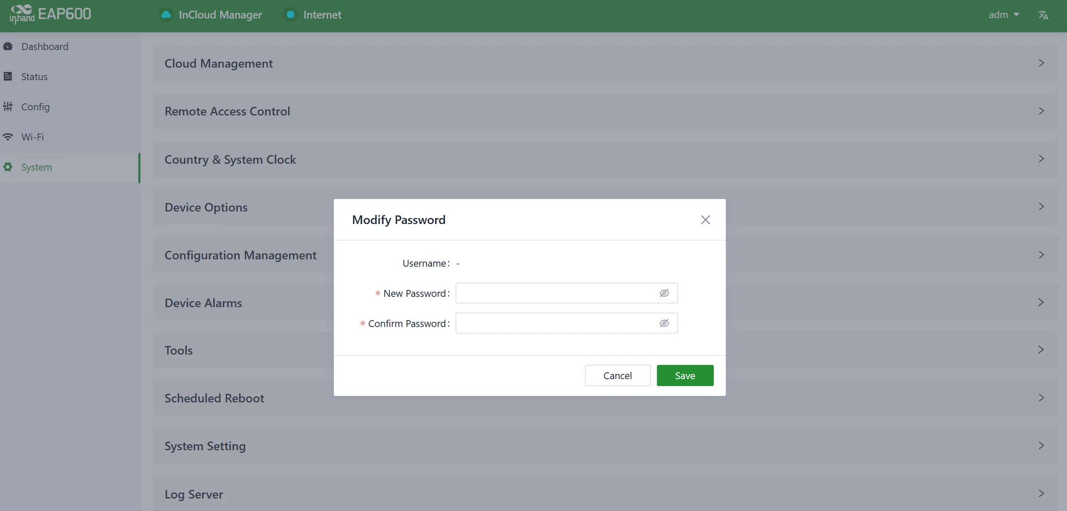Click the Dashboard gauge icon

coord(8,46)
